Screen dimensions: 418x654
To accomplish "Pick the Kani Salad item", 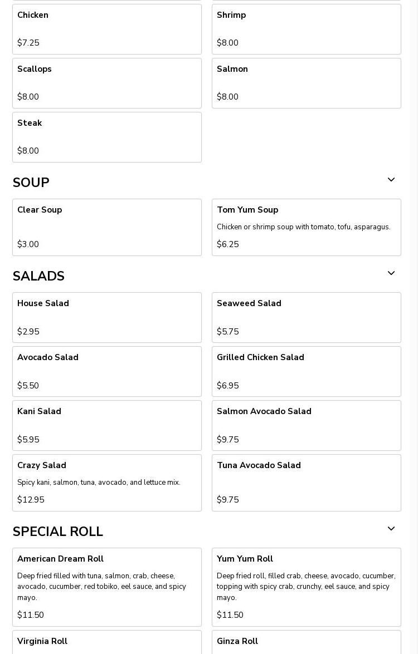I will (x=107, y=425).
